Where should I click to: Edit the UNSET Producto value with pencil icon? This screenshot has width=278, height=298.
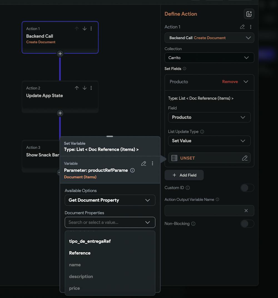pos(245,158)
